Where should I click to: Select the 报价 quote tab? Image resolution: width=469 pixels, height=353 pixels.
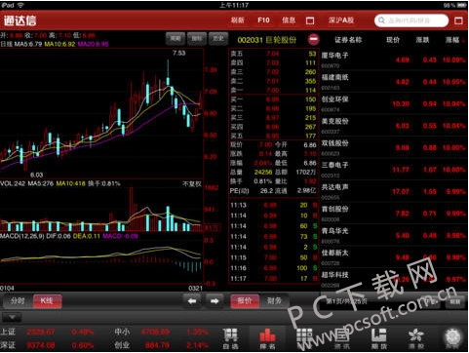click(x=245, y=301)
